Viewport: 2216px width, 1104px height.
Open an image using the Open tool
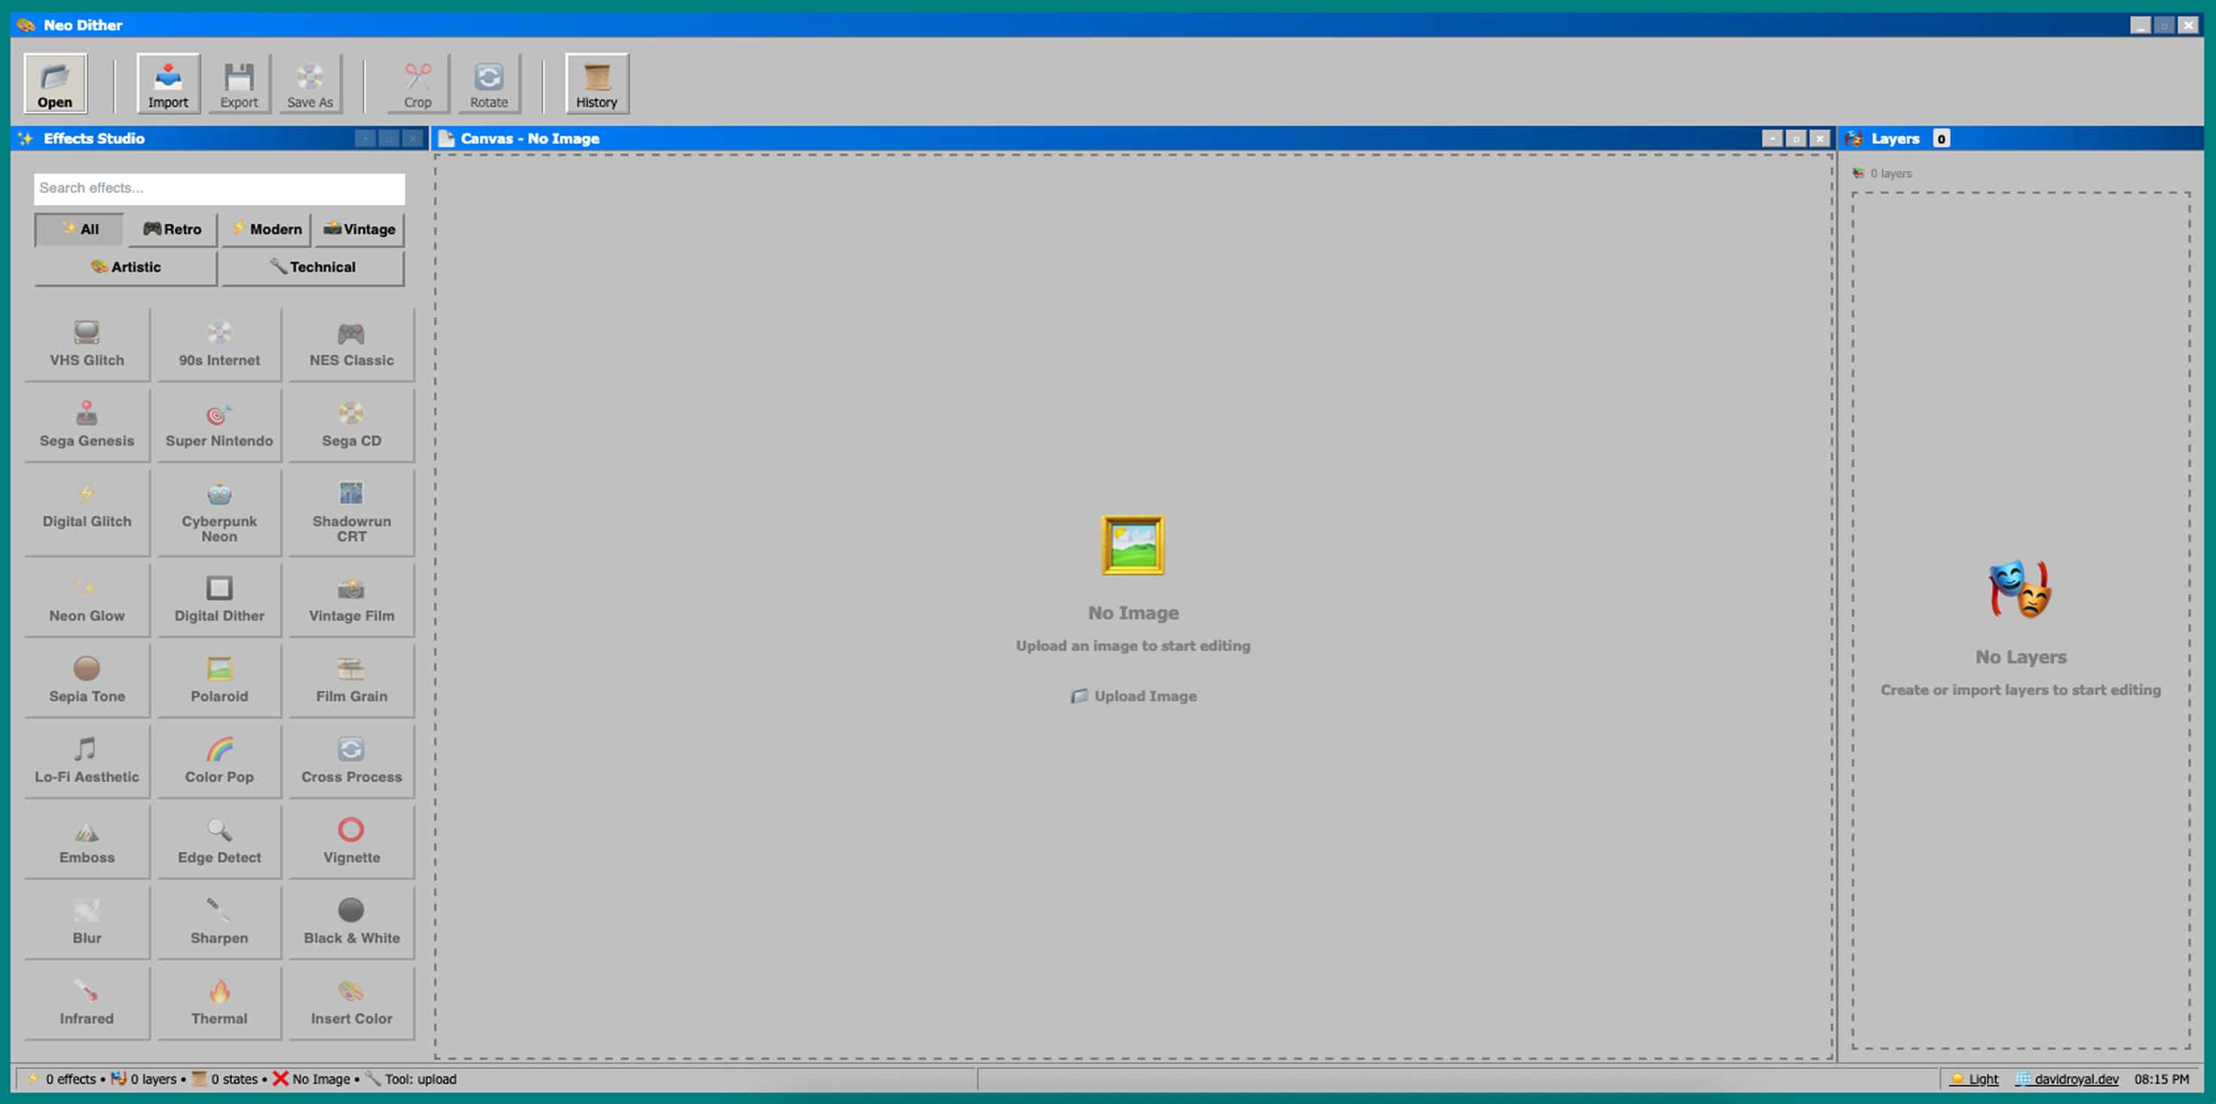tap(55, 84)
